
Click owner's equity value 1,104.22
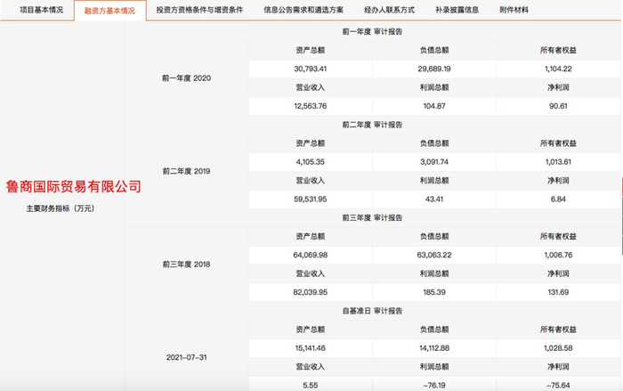(558, 69)
